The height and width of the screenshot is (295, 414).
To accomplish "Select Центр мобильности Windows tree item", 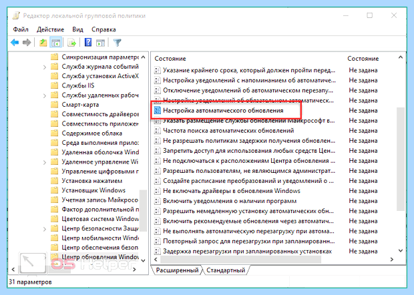I will click(x=100, y=238).
